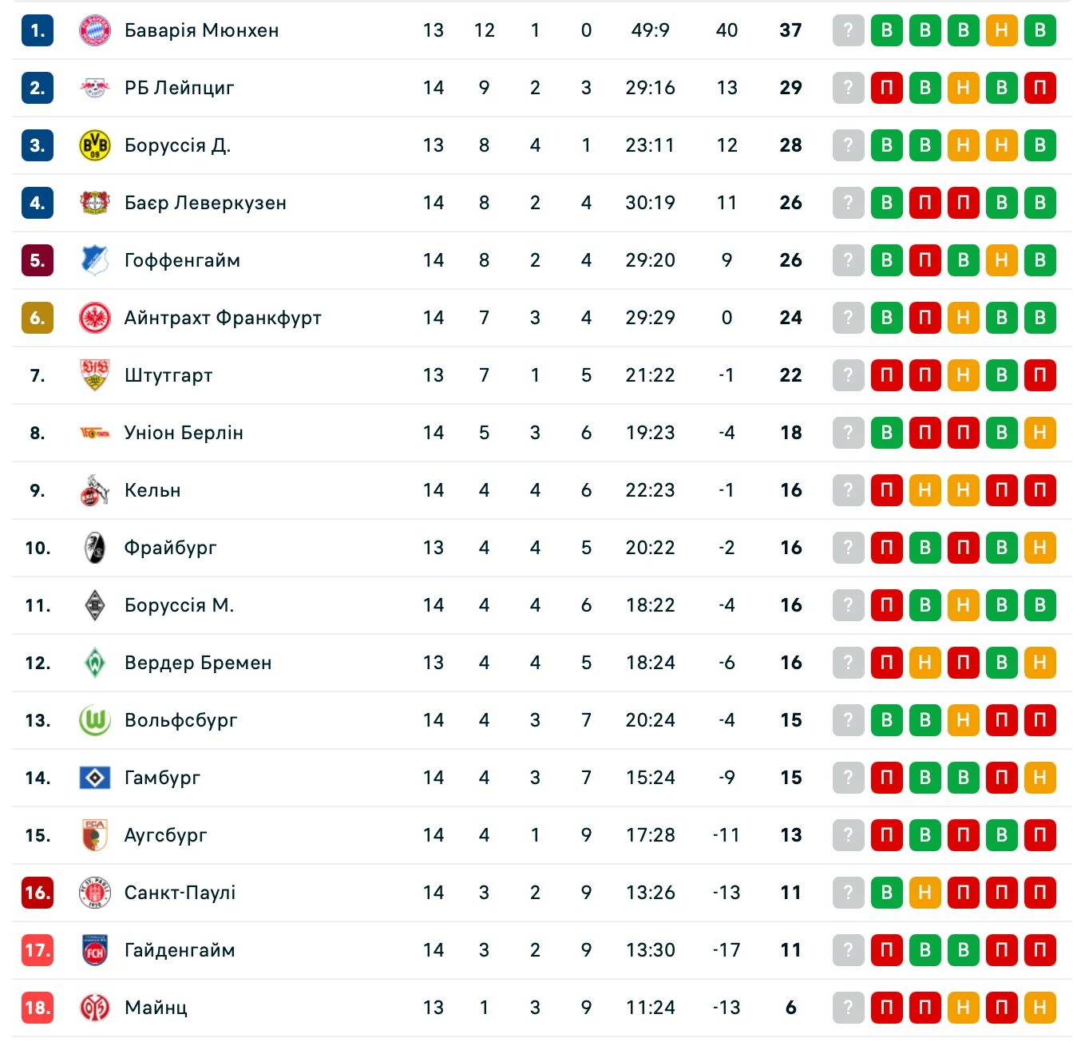This screenshot has width=1081, height=1042.
Task: Click the Eintracht Frankfurt eagle crest
Action: point(95,318)
